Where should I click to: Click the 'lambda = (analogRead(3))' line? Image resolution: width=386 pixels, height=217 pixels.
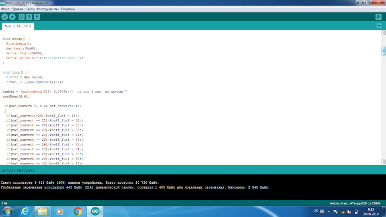pos(64,92)
